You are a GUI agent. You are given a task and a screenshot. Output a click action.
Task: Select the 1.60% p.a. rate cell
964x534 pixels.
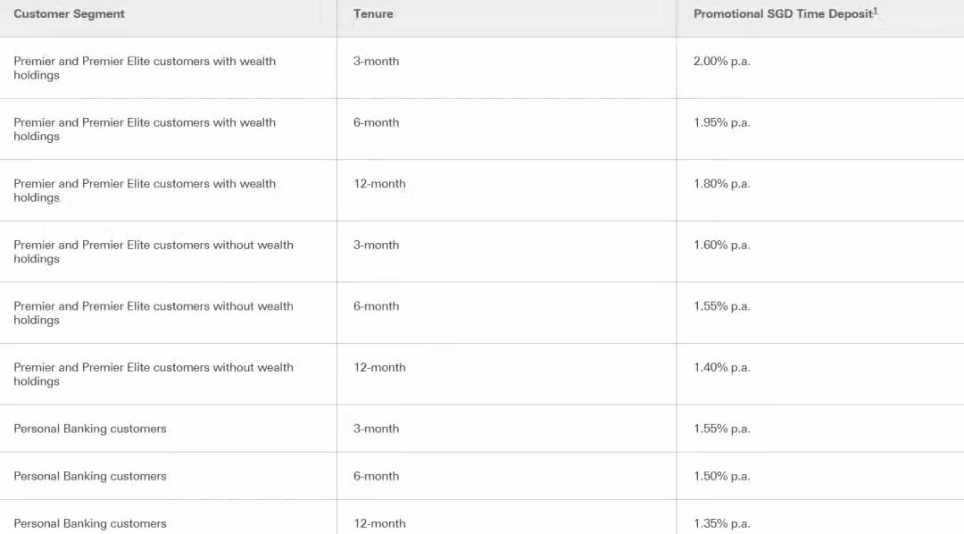(722, 245)
